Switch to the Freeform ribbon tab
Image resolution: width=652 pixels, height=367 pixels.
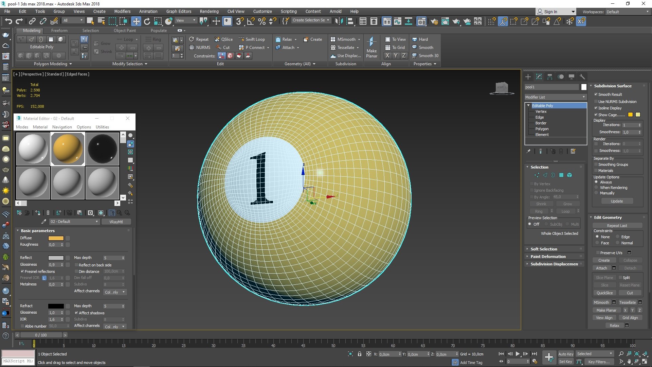(x=59, y=31)
